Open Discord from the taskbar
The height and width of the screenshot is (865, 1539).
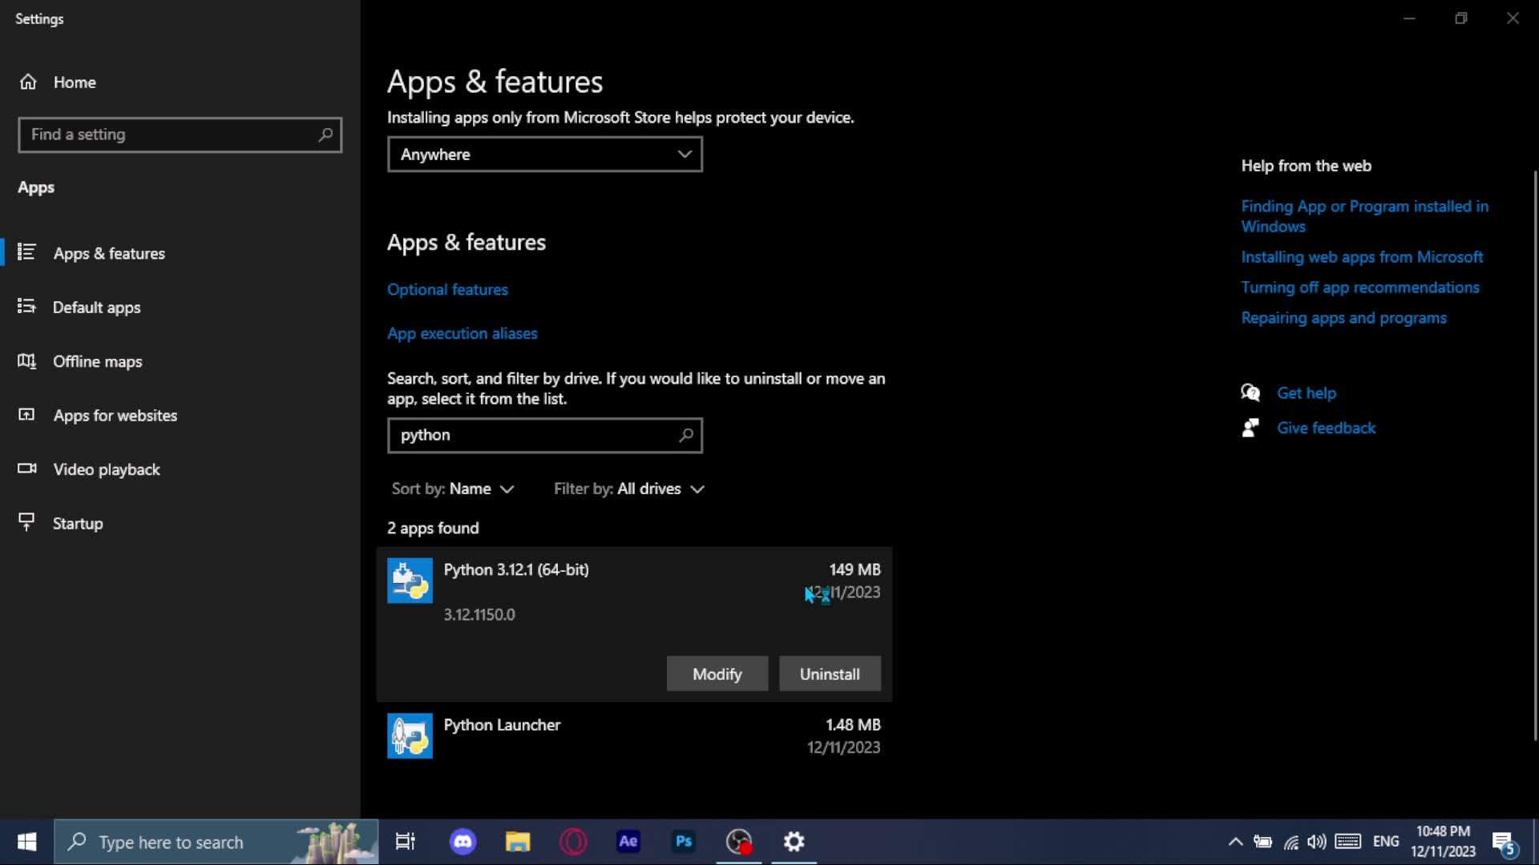(x=463, y=842)
